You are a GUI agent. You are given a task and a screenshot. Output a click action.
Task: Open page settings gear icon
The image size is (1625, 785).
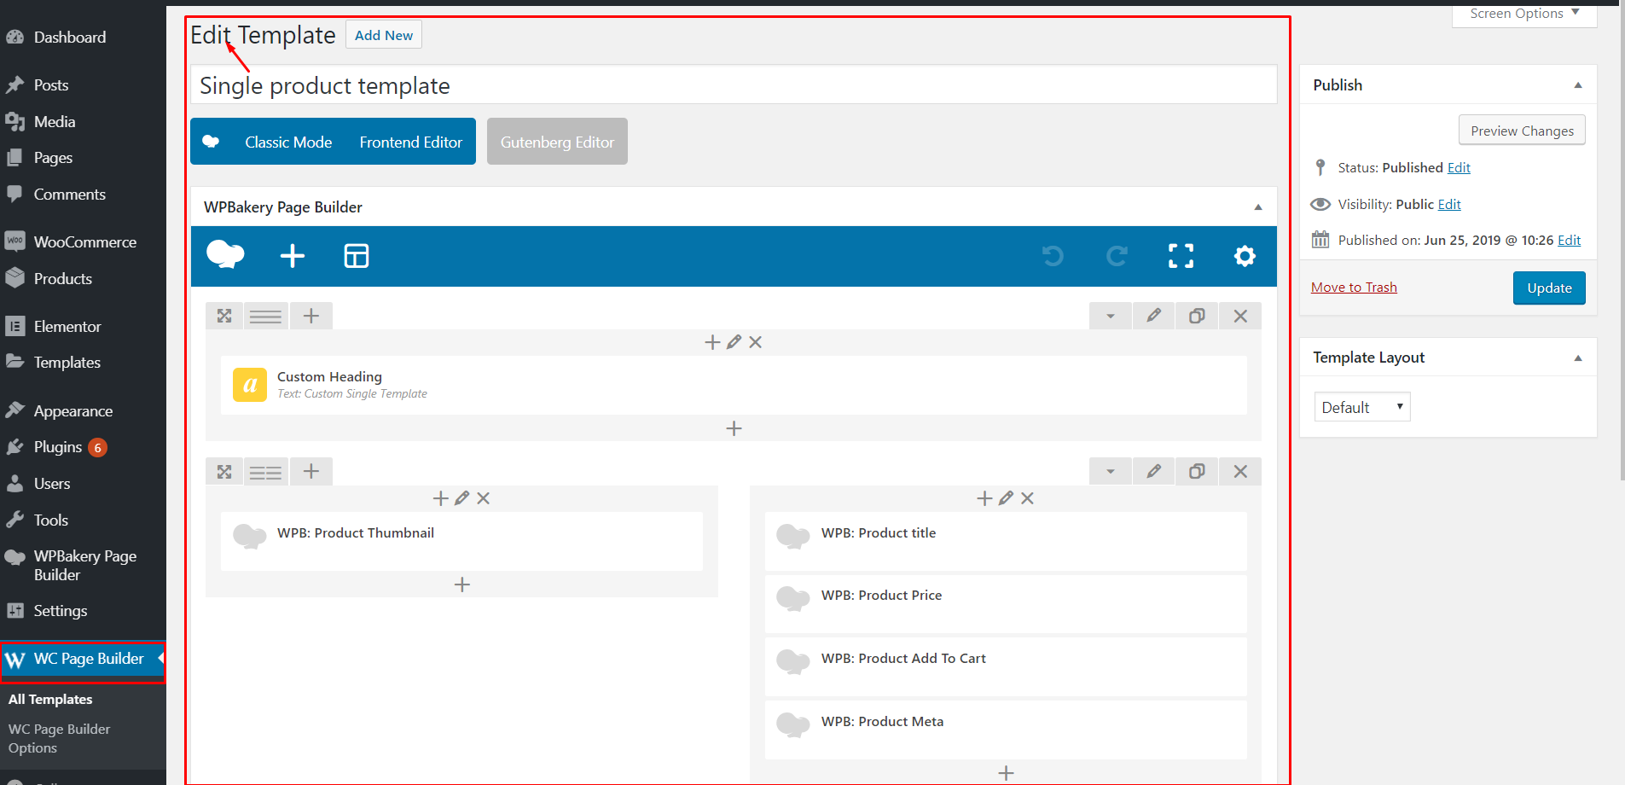tap(1245, 255)
